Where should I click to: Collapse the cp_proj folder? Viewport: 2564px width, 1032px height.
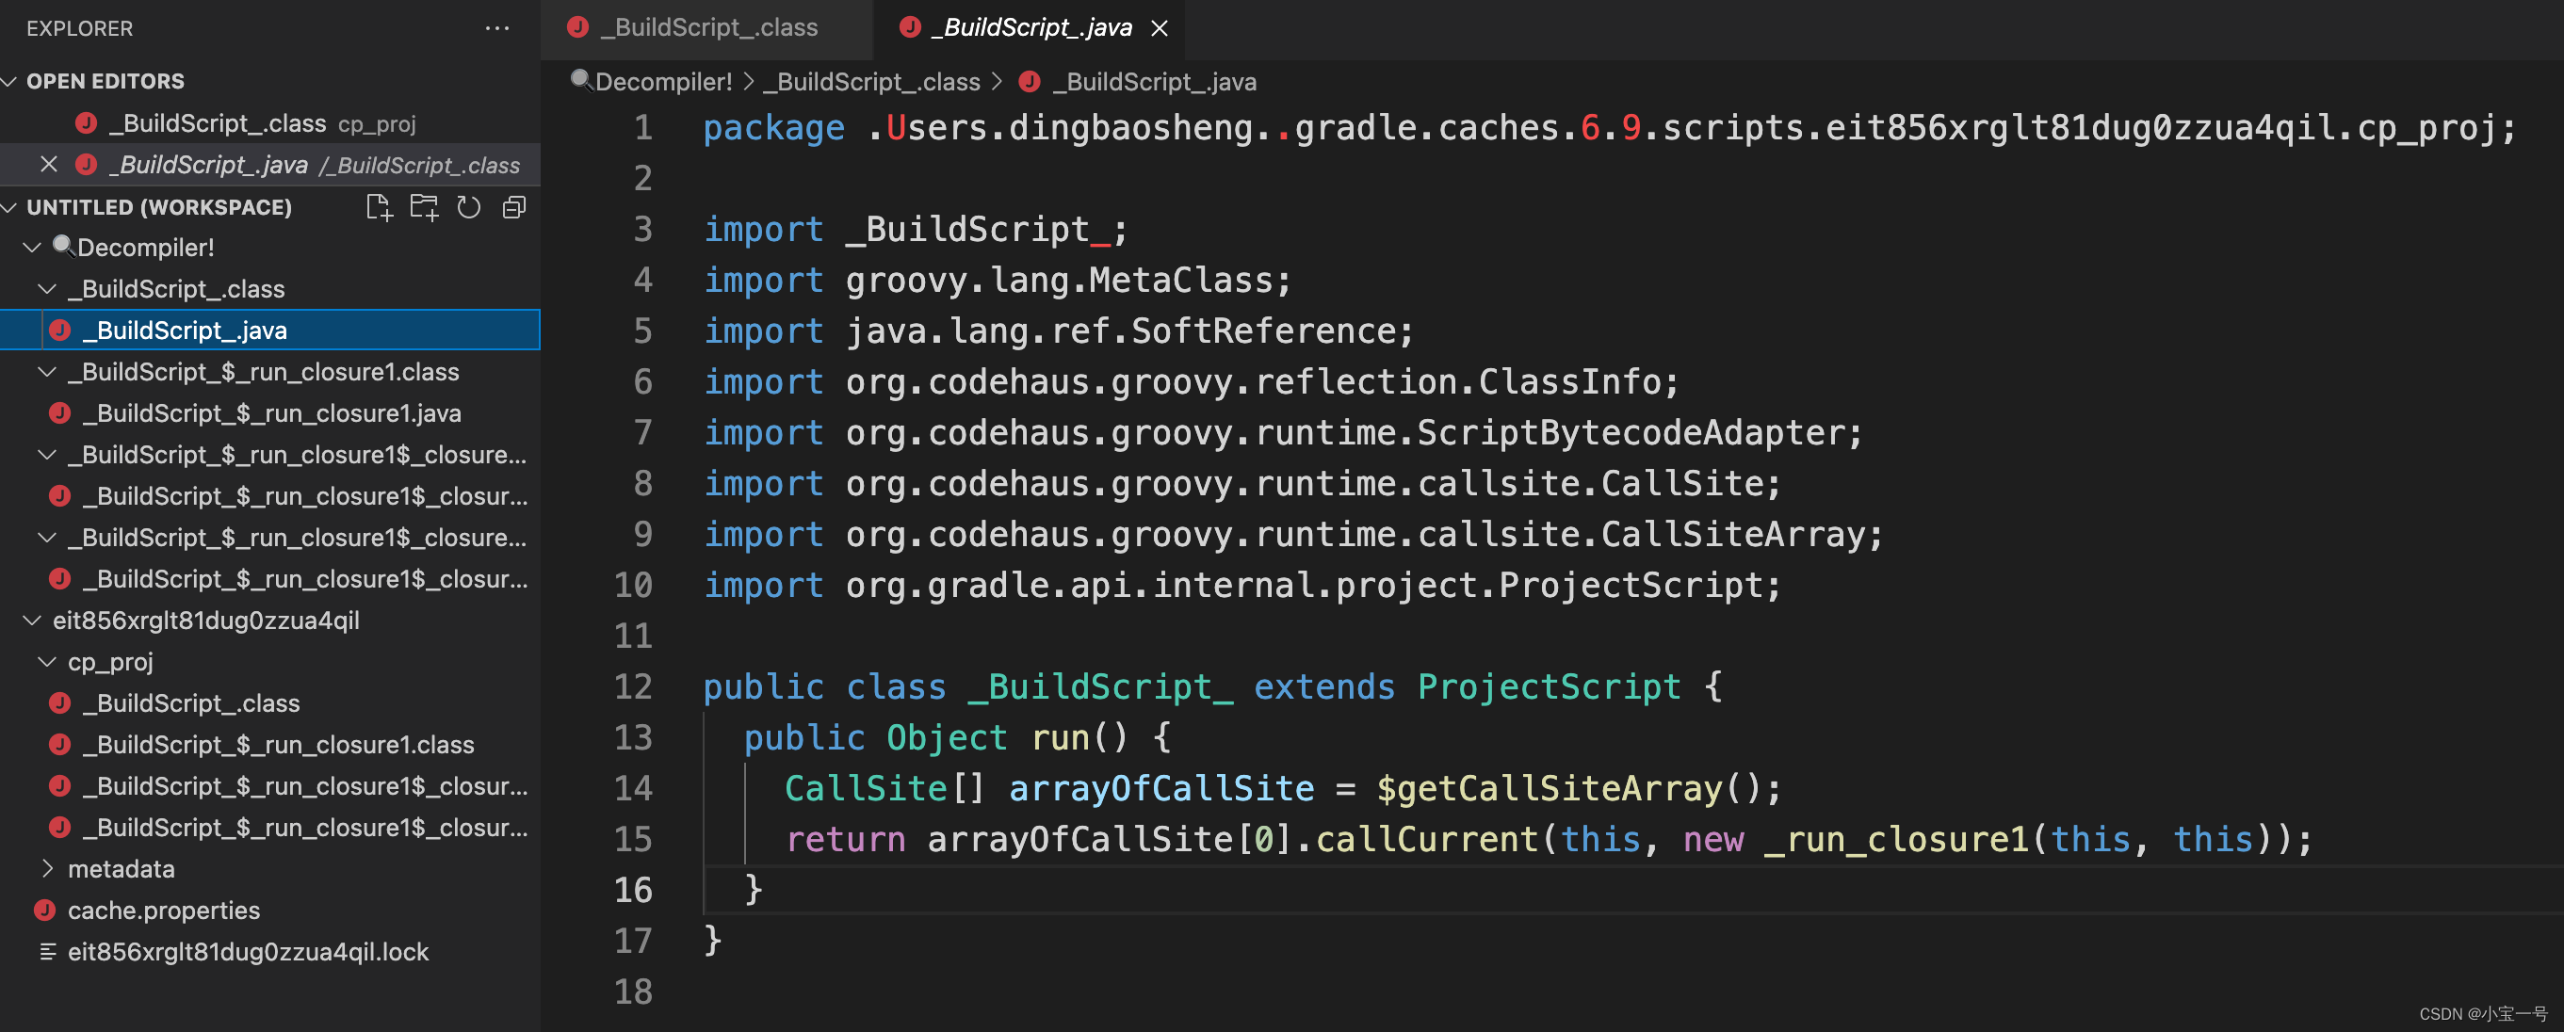point(47,661)
